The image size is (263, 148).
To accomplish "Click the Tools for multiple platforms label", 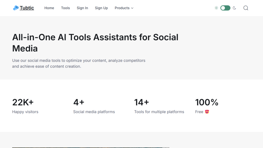I will coord(159,112).
